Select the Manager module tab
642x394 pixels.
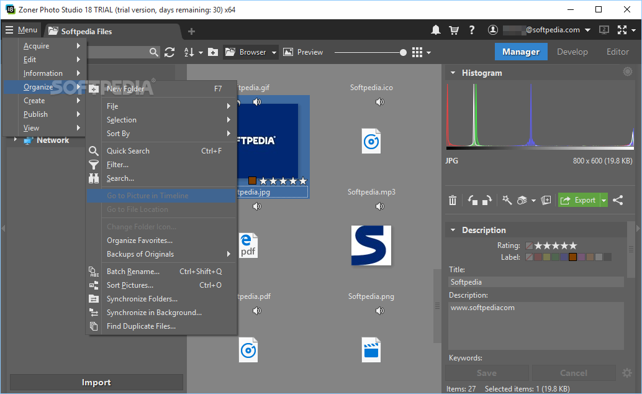[521, 52]
